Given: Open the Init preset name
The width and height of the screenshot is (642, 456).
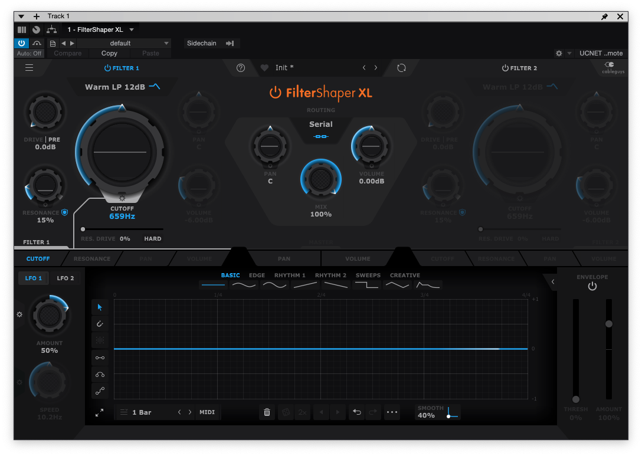Looking at the screenshot, I should [x=284, y=68].
